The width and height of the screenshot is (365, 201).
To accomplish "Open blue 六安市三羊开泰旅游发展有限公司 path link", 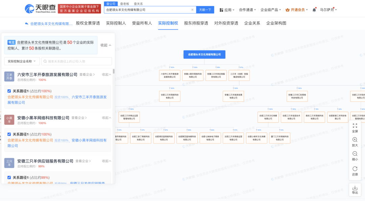I will tap(57, 100).
